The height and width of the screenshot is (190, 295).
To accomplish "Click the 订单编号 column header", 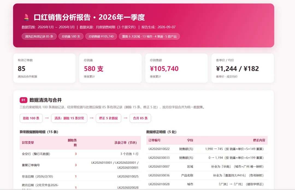I will pos(154,140).
